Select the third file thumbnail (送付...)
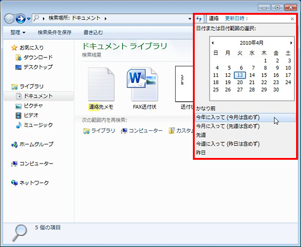This screenshot has height=247, width=301. pos(184,84)
